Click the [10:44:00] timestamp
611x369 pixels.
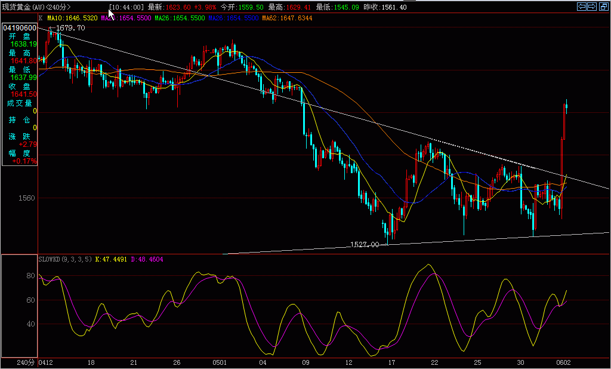pyautogui.click(x=126, y=7)
